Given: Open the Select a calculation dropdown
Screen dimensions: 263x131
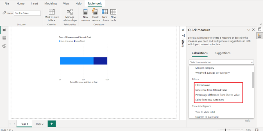Looking at the screenshot, I should coord(221,62).
